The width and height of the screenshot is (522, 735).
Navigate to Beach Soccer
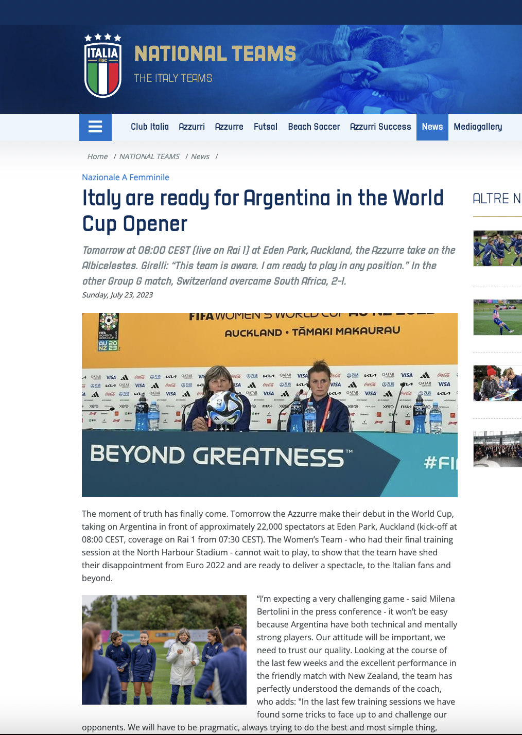coord(314,127)
